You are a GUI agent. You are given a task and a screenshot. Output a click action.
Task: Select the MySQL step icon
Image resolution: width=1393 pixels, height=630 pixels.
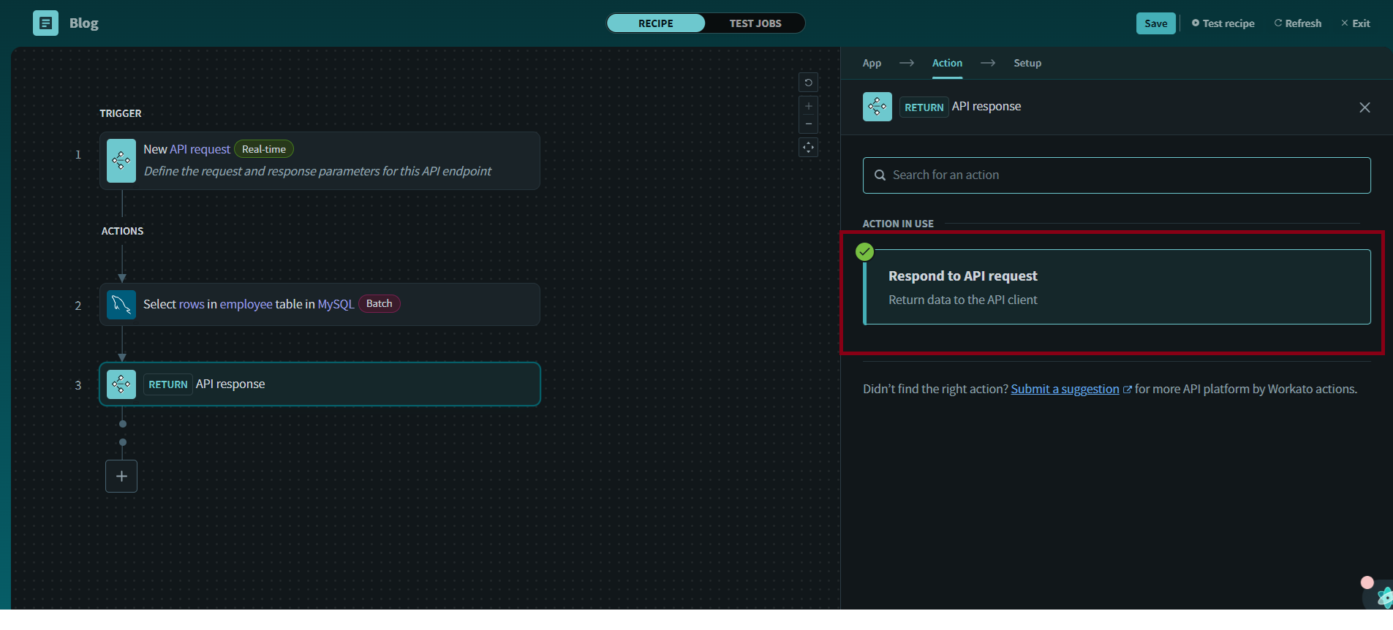[x=121, y=305]
